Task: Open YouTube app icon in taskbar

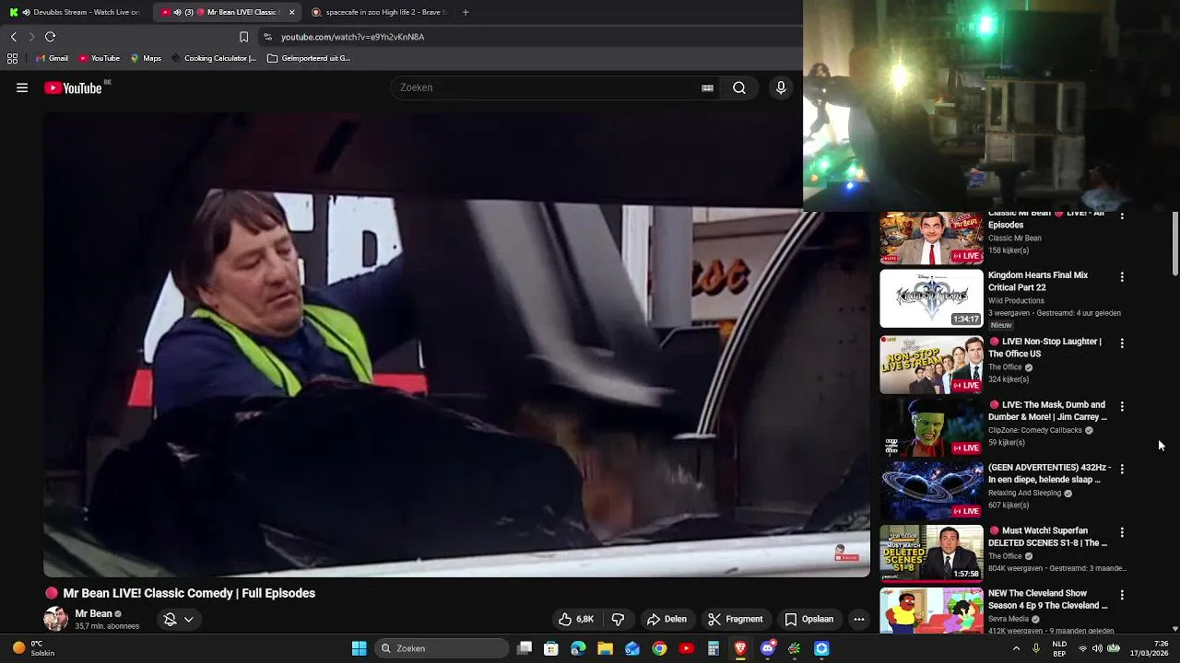Action: 686,648
